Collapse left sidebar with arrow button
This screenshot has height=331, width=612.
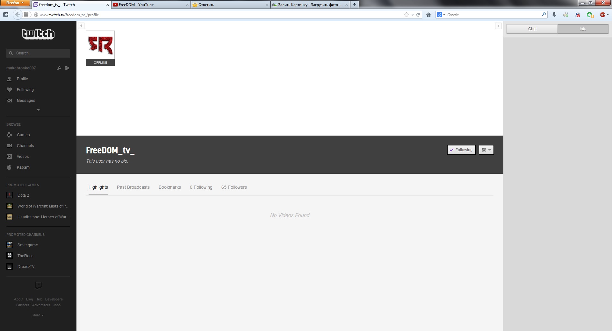click(x=81, y=26)
